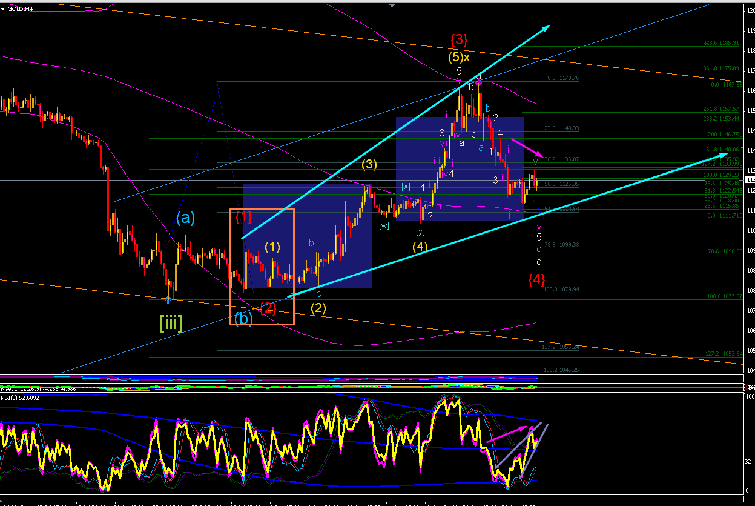The width and height of the screenshot is (755, 506).
Task: Click the Fibonacci level 0.0 1170.76
Action: pyautogui.click(x=562, y=78)
